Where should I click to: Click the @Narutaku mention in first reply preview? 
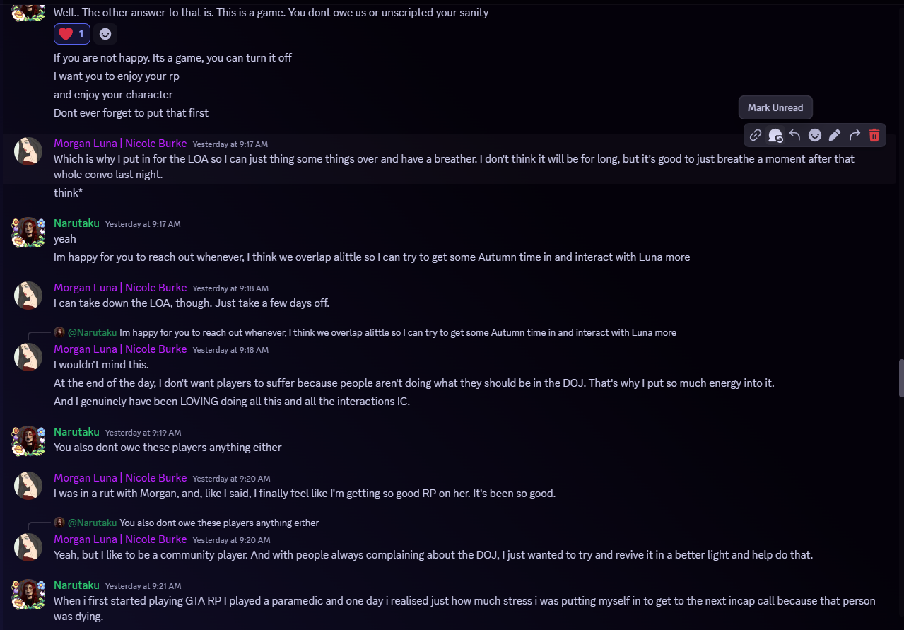pos(92,332)
